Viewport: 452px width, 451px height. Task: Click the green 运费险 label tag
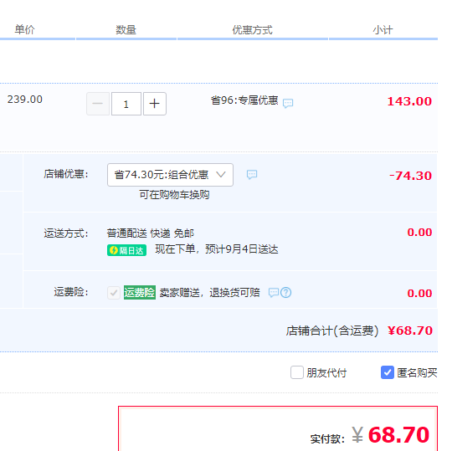(140, 292)
